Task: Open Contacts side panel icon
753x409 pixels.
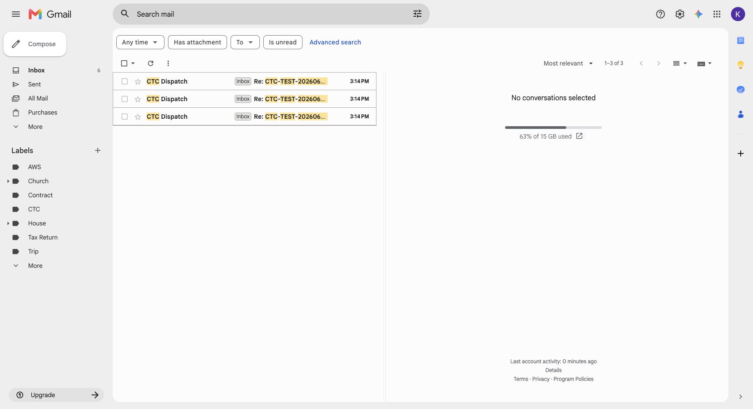Action: [741, 114]
